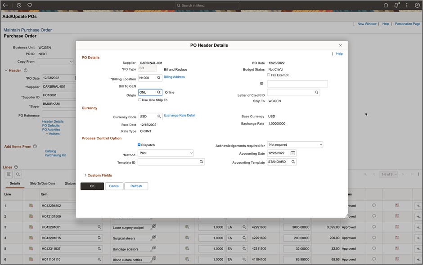
Task: Open the Actions List three-dot menu
Action: click(x=406, y=5)
